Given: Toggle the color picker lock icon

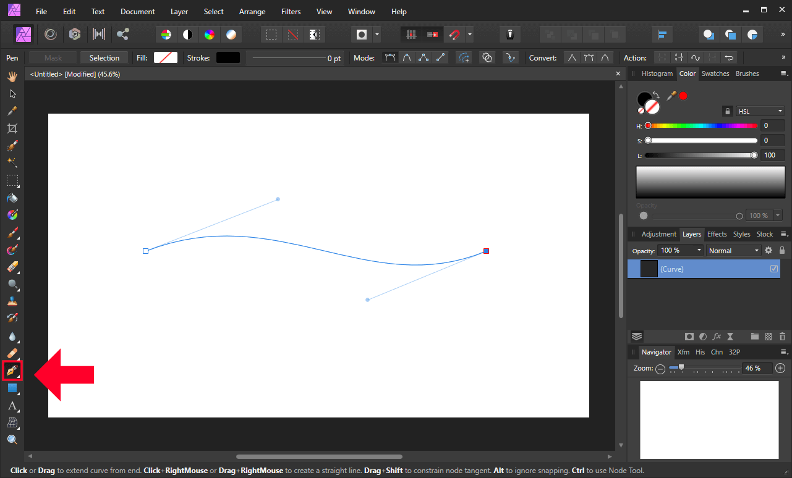Looking at the screenshot, I should click(728, 111).
